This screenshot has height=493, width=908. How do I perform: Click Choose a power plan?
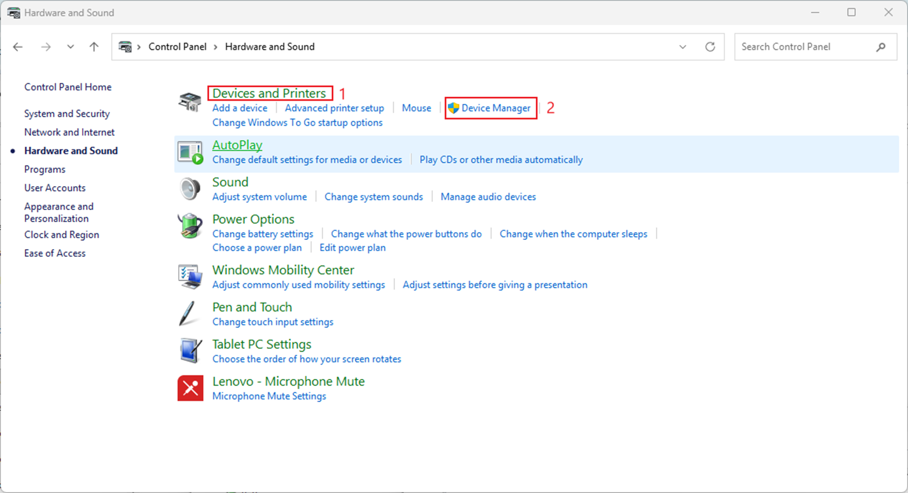(x=257, y=248)
